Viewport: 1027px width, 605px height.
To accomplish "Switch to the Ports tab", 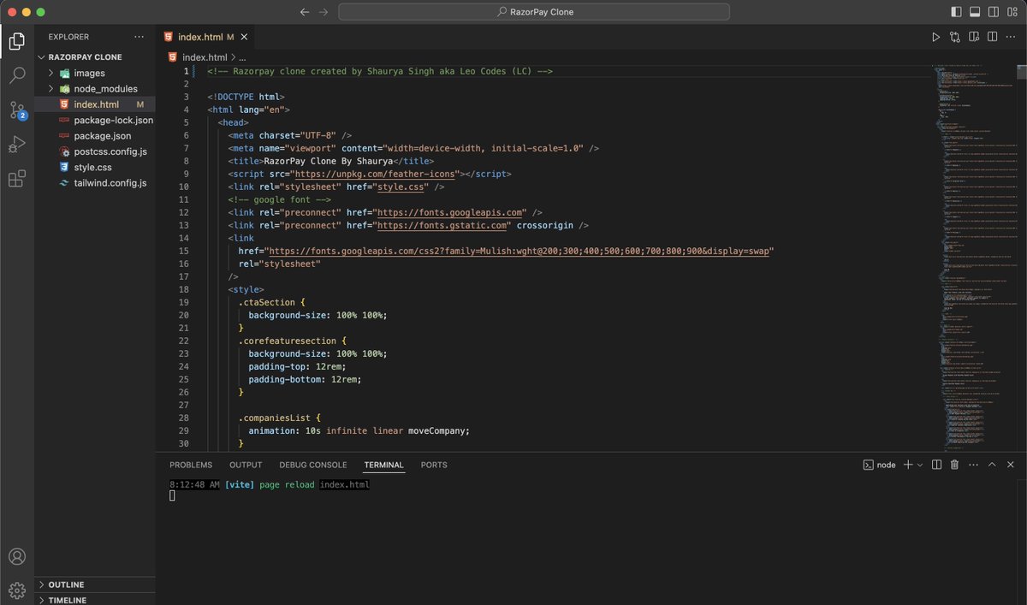I will (x=434, y=465).
